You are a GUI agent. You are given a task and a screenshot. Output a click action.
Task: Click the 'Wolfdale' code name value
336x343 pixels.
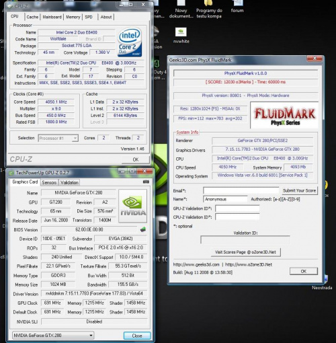click(x=58, y=39)
